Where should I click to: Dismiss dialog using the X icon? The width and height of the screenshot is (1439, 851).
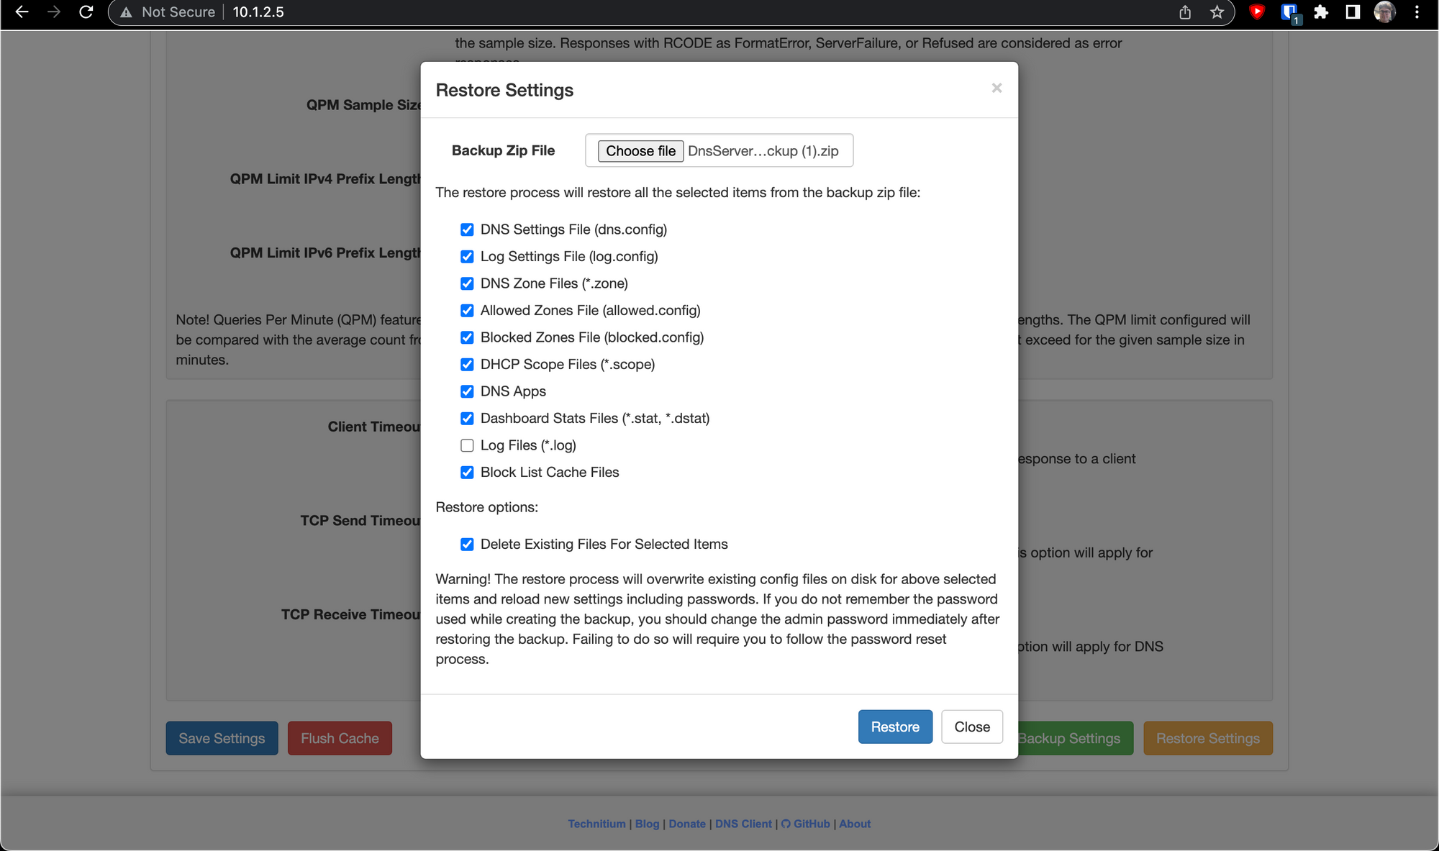point(997,88)
